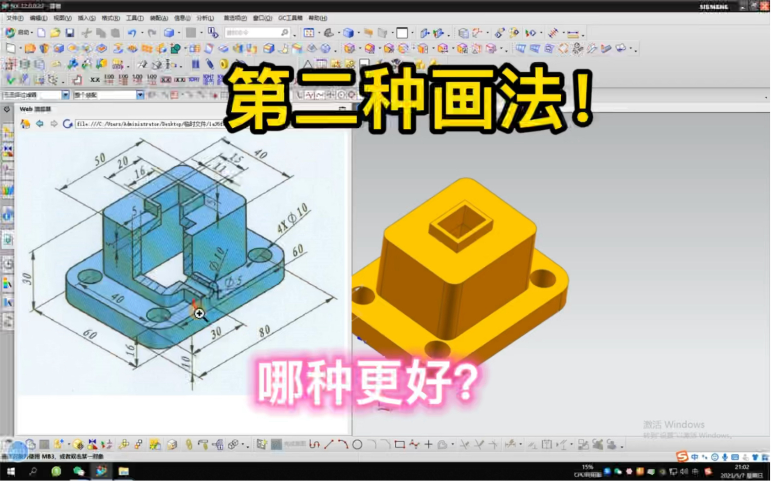Click the search magnifier in command finder
The width and height of the screenshot is (771, 481).
285,33
